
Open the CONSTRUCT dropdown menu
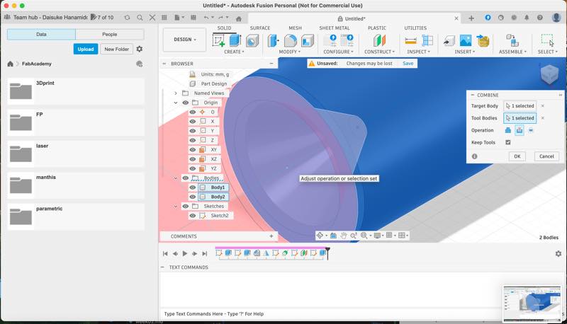(379, 52)
